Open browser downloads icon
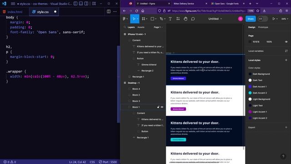The height and width of the screenshot is (164, 291). coord(264,11)
